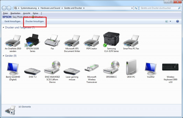Image resolution: width=183 pixels, height=118 pixels.
Task: Go back with the Back arrow button
Action: click(4, 8)
